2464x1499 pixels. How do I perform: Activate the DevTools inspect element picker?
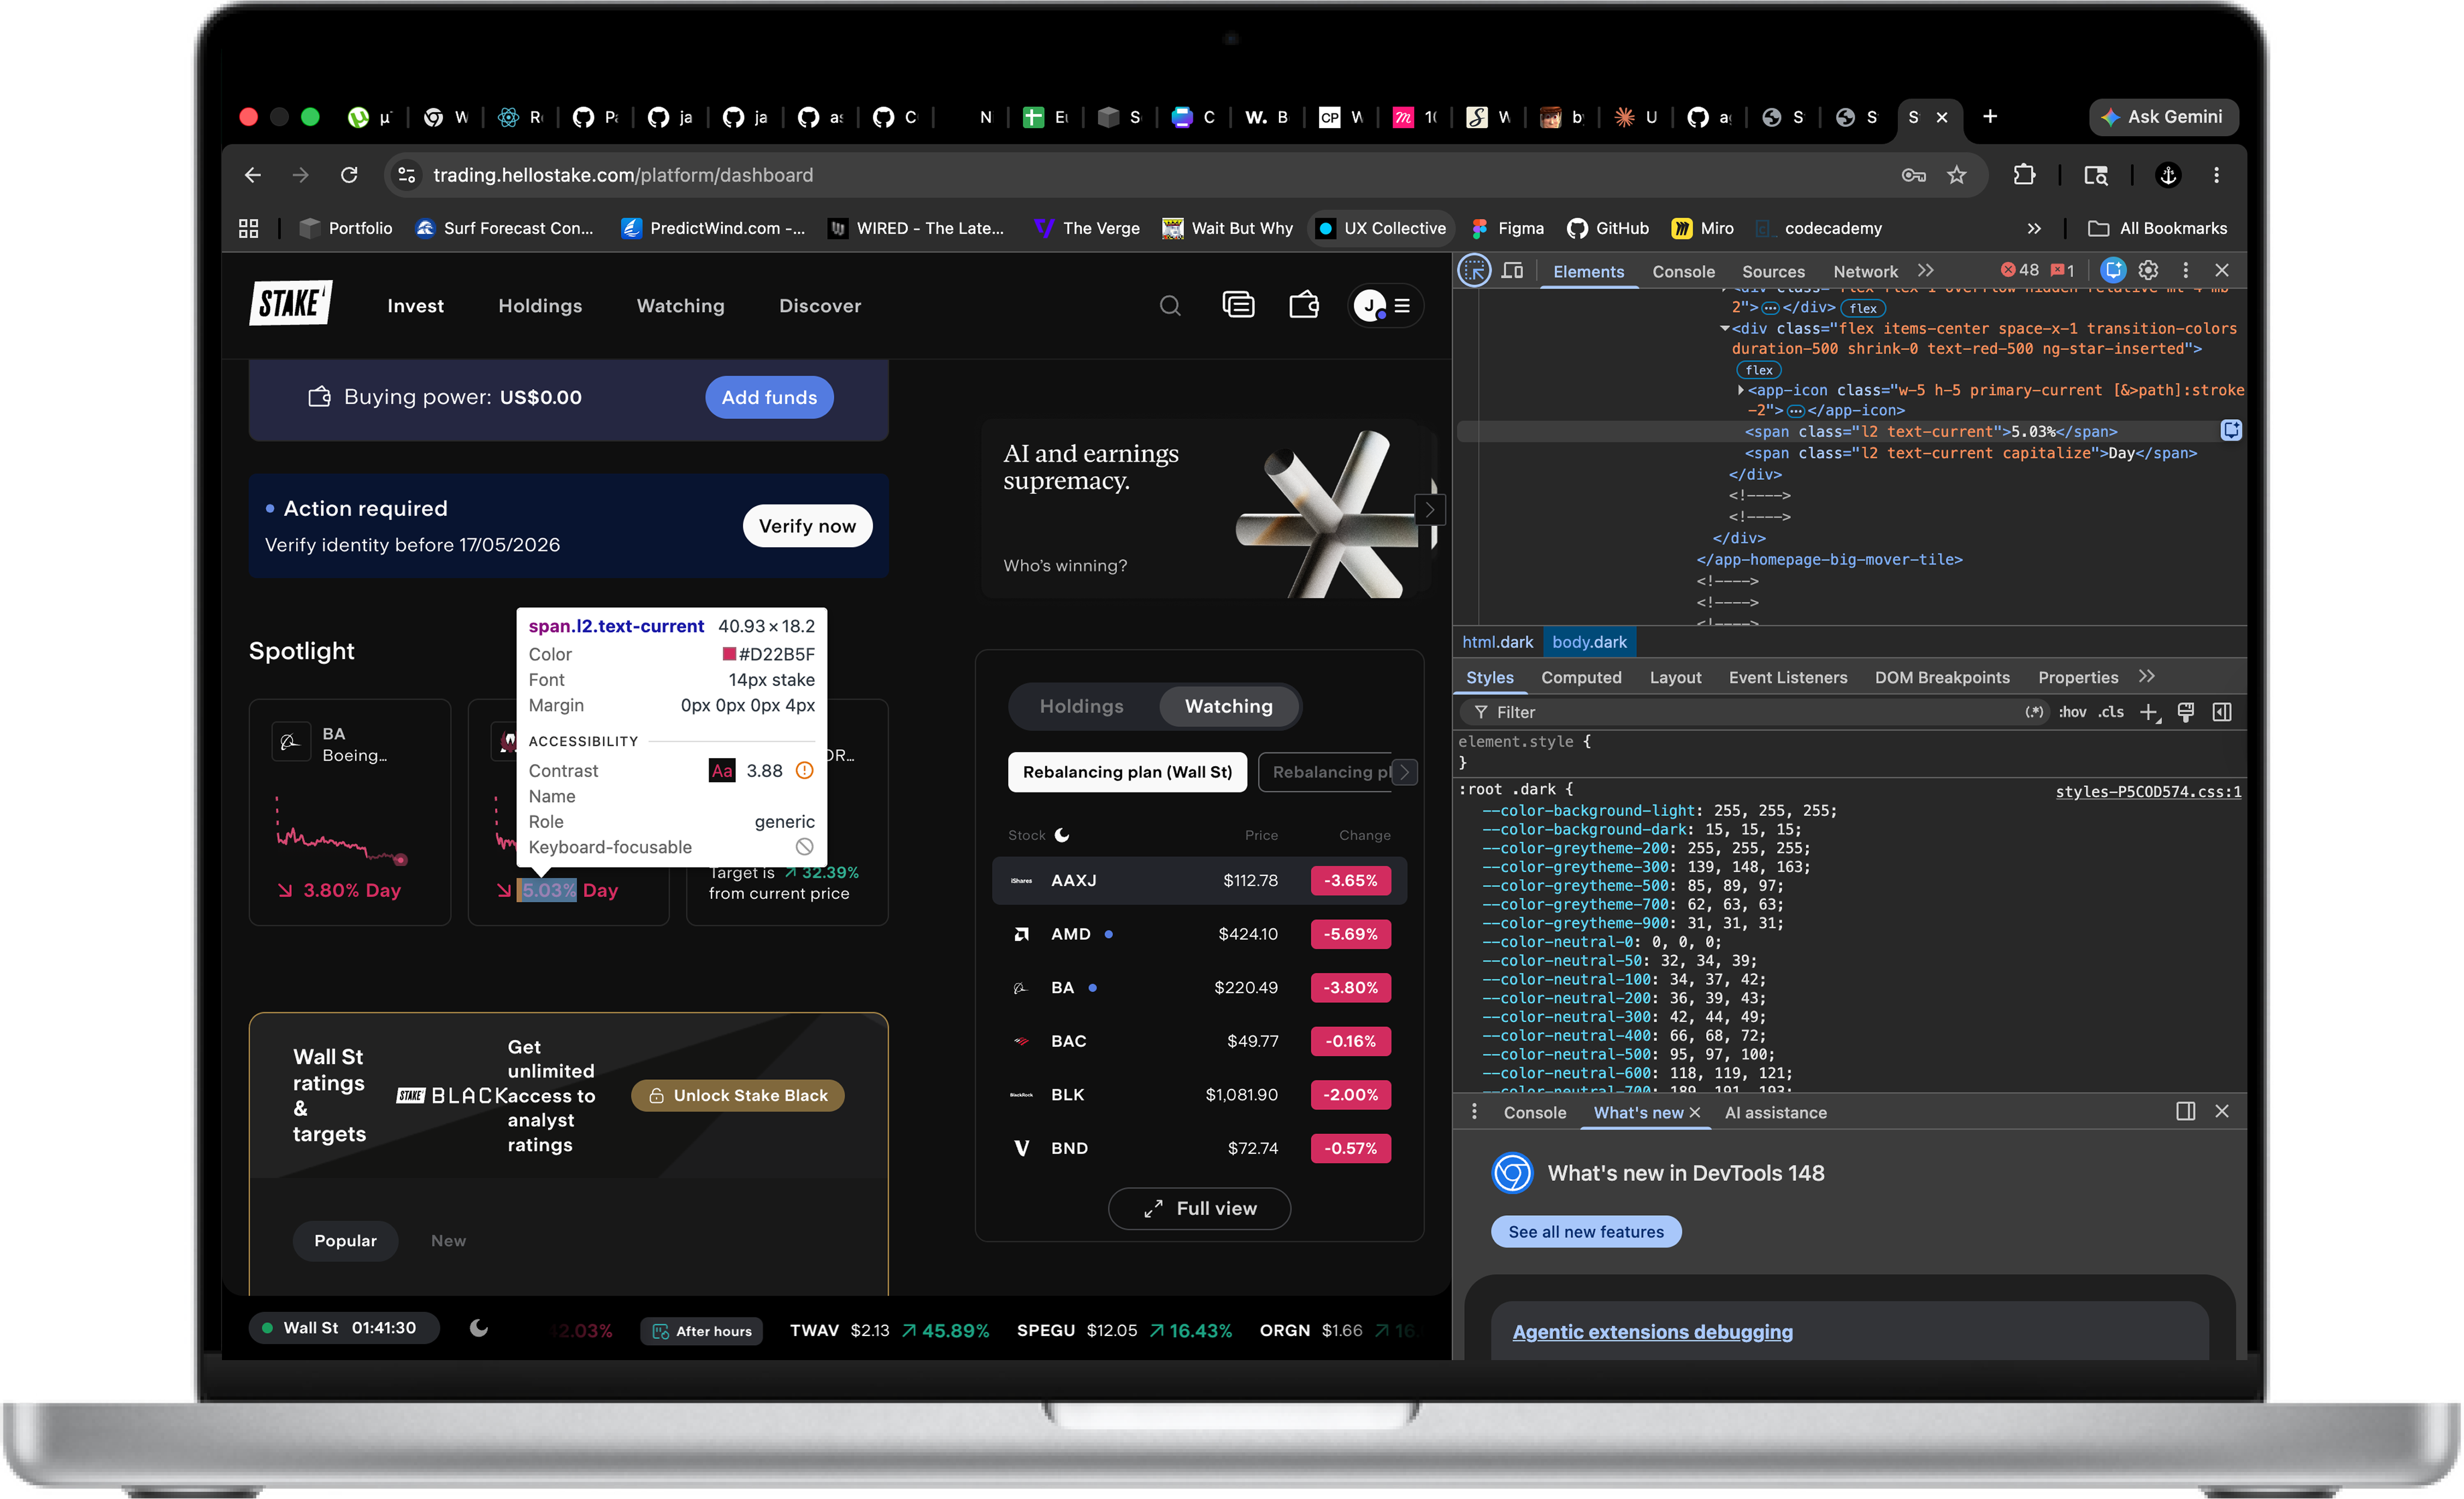coord(1474,271)
